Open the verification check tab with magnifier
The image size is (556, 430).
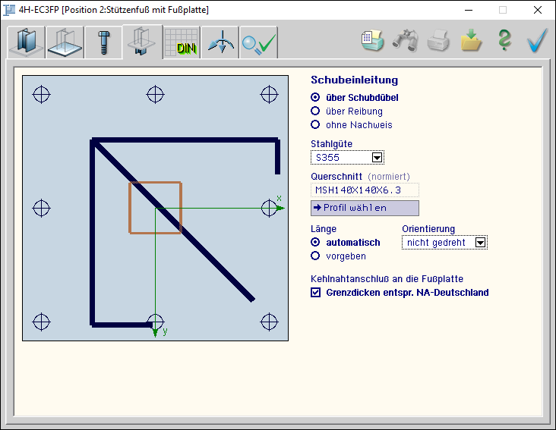[258, 43]
